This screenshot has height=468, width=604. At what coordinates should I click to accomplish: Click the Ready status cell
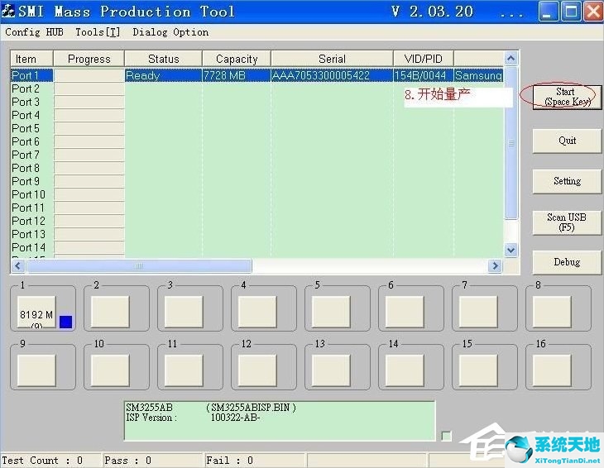point(163,75)
